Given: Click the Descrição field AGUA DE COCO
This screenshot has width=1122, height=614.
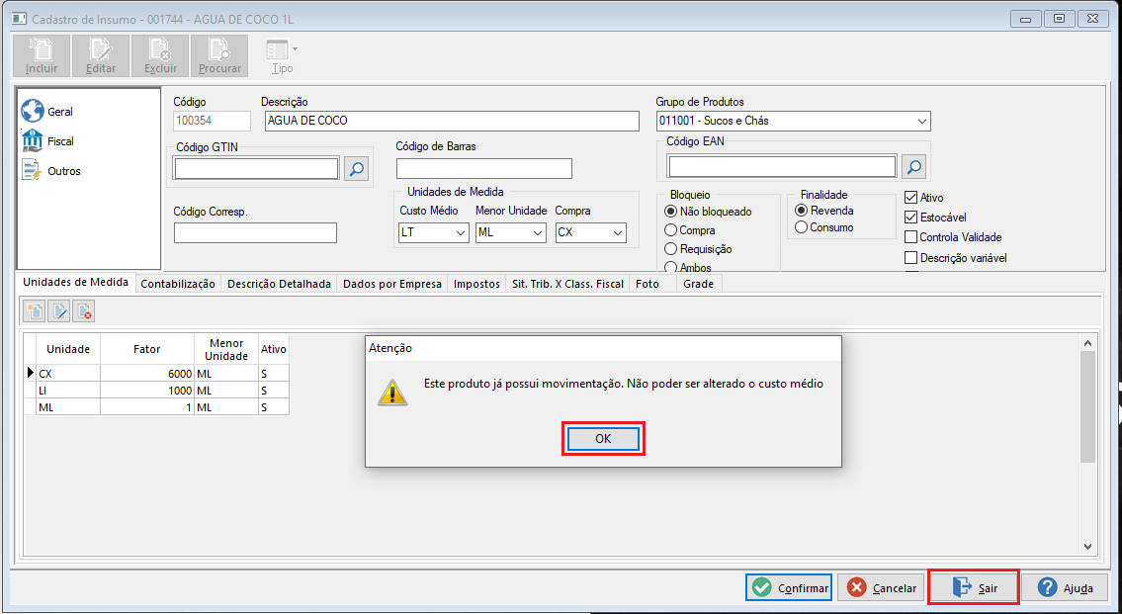Looking at the screenshot, I should point(452,121).
